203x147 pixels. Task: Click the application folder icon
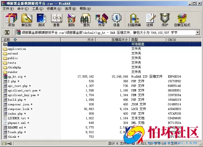tap(5, 49)
